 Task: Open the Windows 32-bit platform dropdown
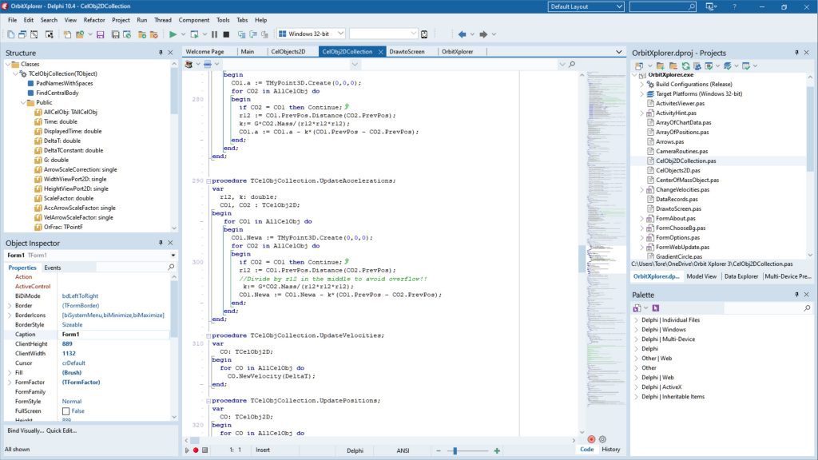340,34
